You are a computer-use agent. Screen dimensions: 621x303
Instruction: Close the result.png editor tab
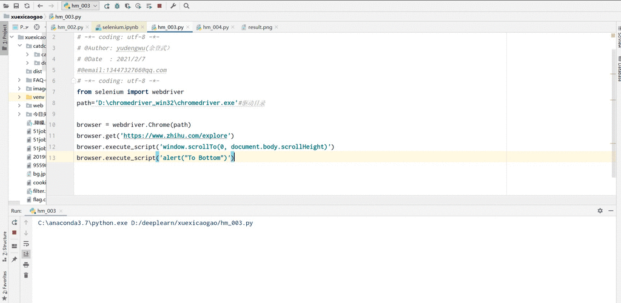coord(278,27)
